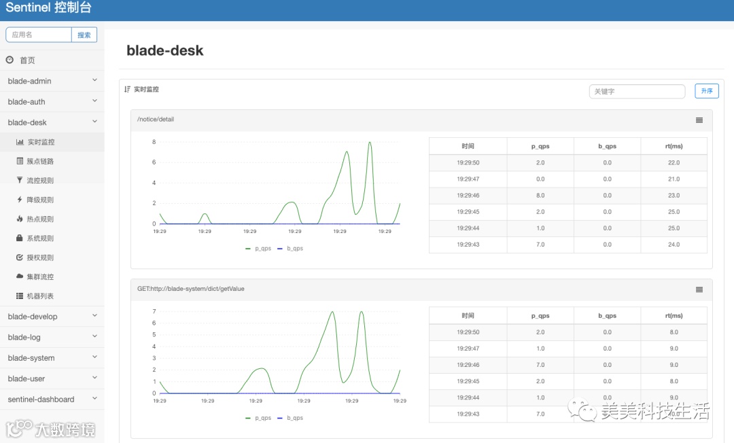Open 降级规则 lightning icon item

(52, 200)
